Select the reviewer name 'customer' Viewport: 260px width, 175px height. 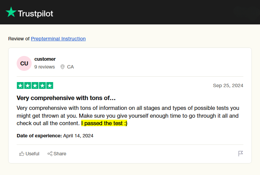coord(45,59)
